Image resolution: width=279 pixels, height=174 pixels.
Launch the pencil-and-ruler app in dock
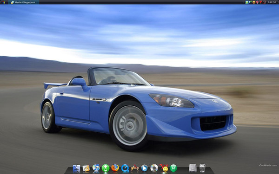pyautogui.click(x=86, y=168)
